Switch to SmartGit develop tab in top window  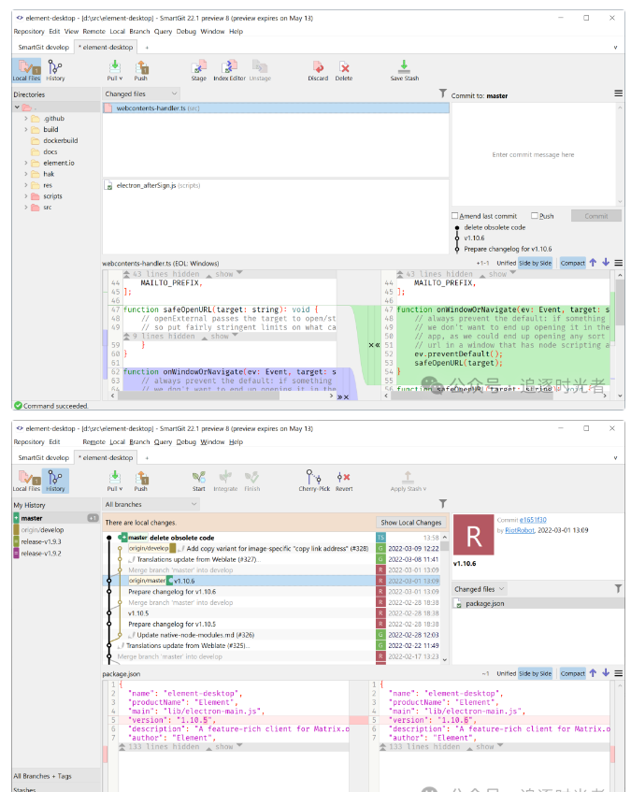point(43,47)
